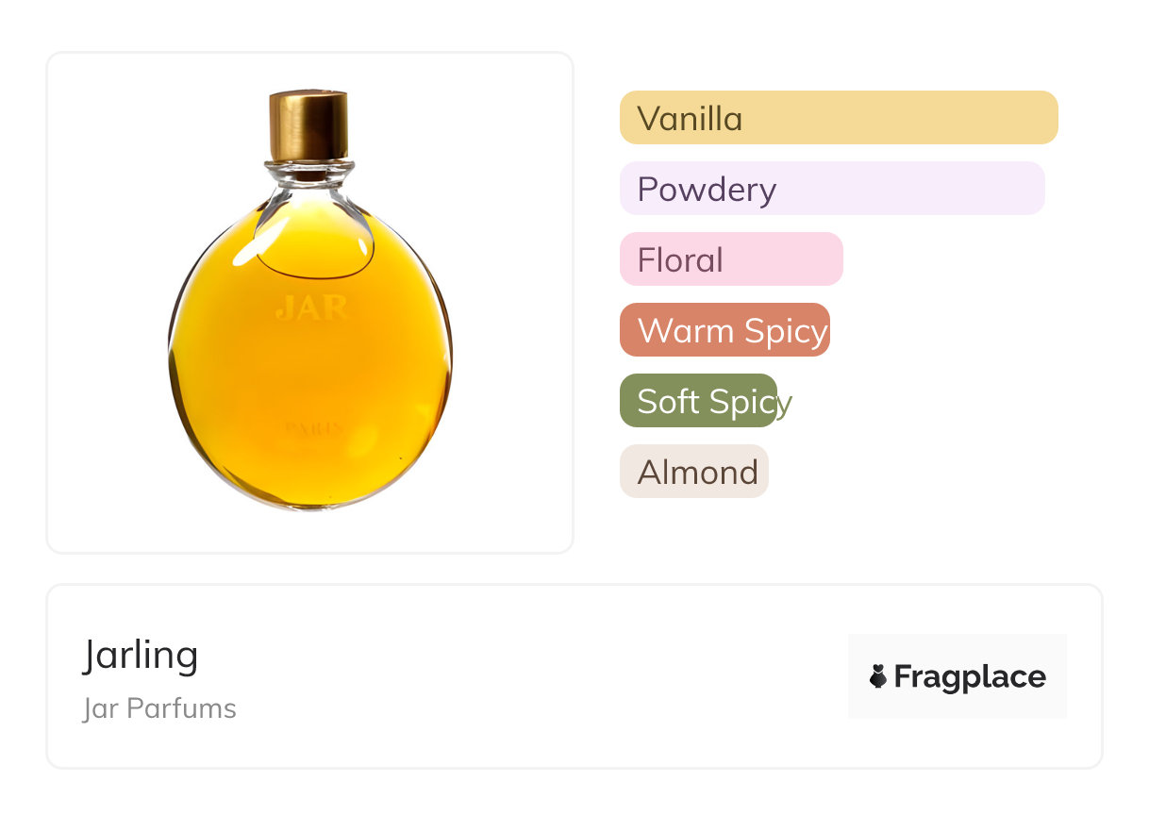Select the Almond accord bar

pos(693,472)
